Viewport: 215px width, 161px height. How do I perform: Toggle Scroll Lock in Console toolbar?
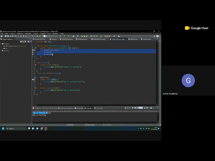coord(135,108)
